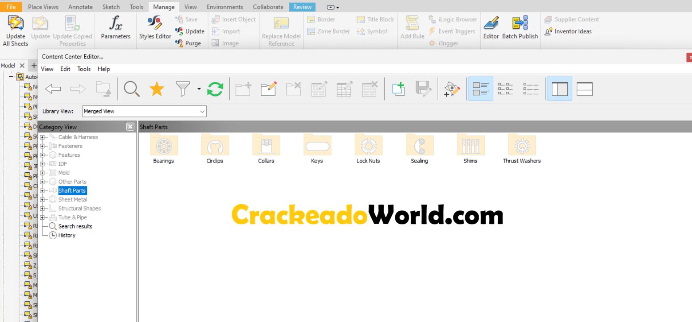Open the Bearings folder
Image resolution: width=692 pixels, height=322 pixels.
pyautogui.click(x=164, y=149)
